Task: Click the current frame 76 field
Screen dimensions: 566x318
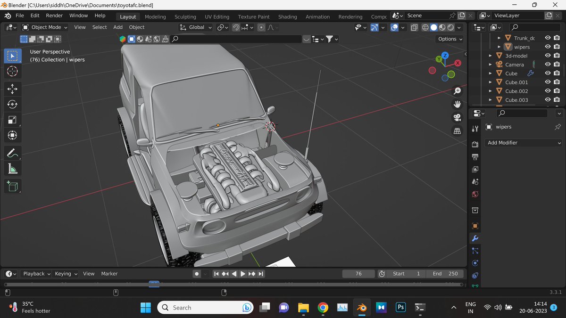Action: point(358,274)
